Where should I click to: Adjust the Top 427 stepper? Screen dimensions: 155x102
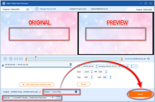click(92, 77)
